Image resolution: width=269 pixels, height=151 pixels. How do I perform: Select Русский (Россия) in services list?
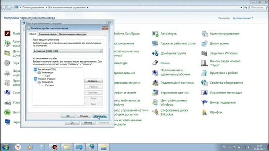pyautogui.click(x=47, y=79)
